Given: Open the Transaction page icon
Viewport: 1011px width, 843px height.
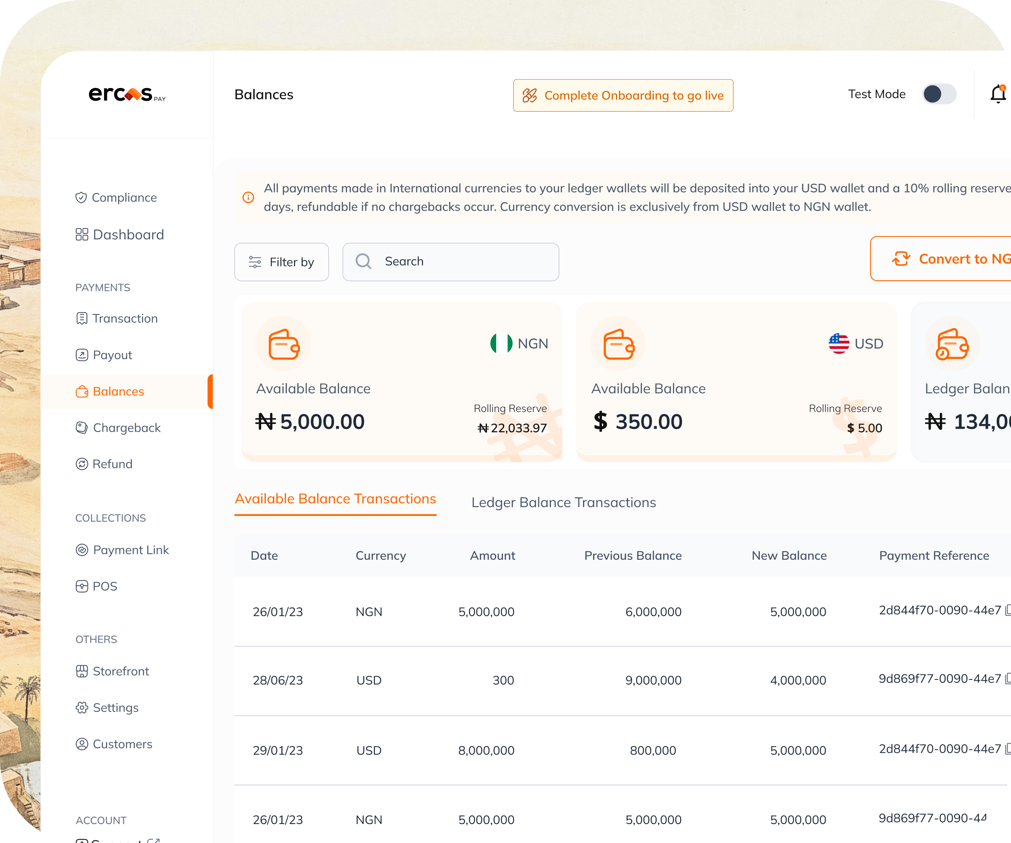Looking at the screenshot, I should (82, 318).
